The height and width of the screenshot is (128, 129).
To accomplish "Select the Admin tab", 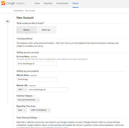I will tap(76, 3).
